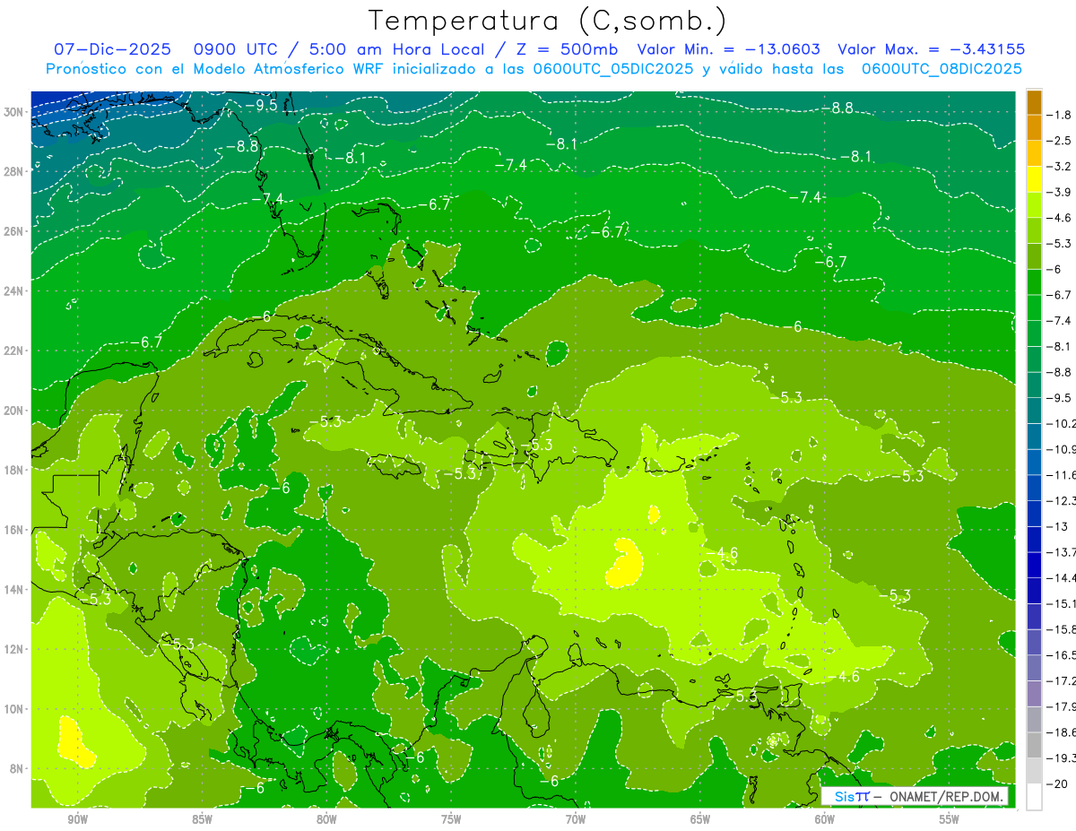Click the '-11.6' color scale value
Viewport: 1076px width, 831px height.
[x=1063, y=475]
